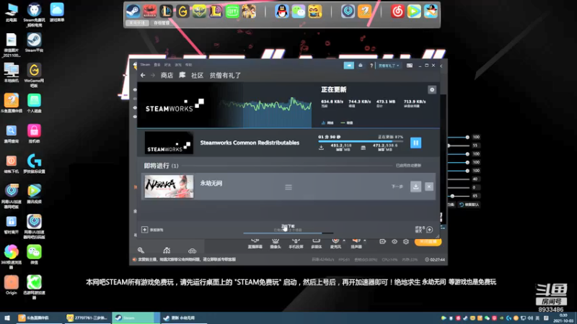Open the 帮助 menu in Steam menu bar

pos(188,65)
